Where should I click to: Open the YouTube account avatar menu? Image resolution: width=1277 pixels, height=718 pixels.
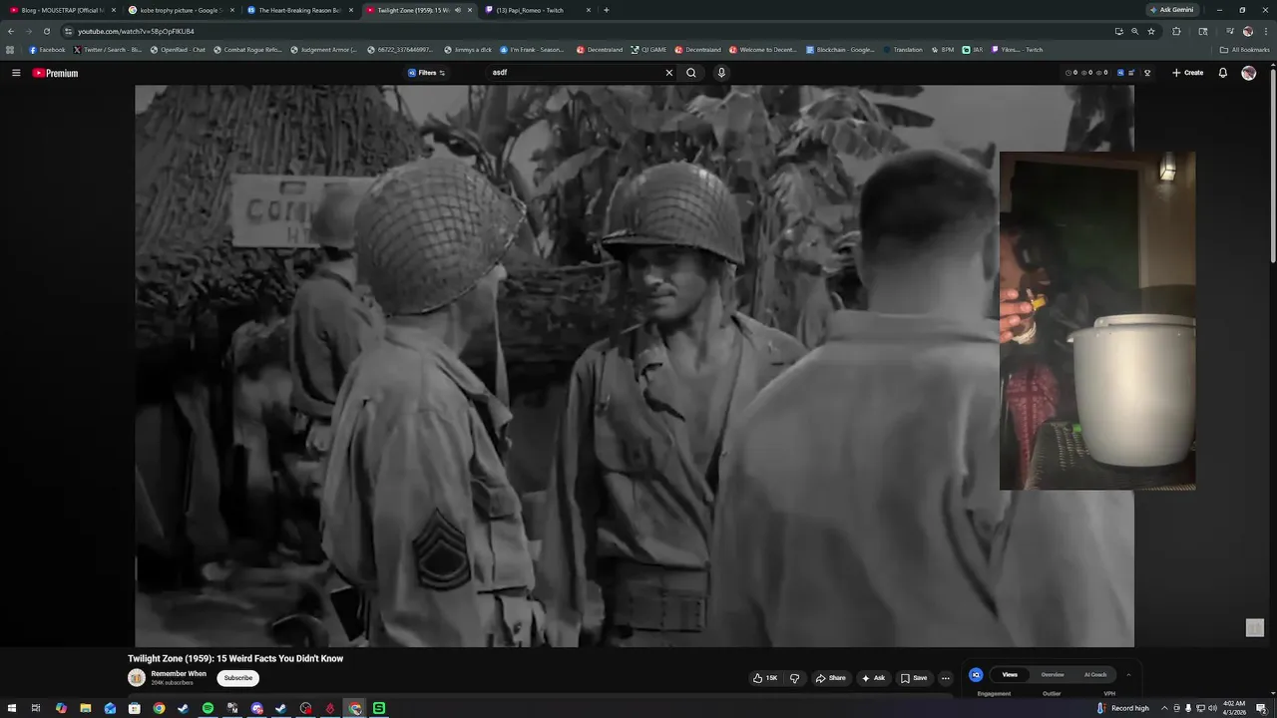[1248, 73]
